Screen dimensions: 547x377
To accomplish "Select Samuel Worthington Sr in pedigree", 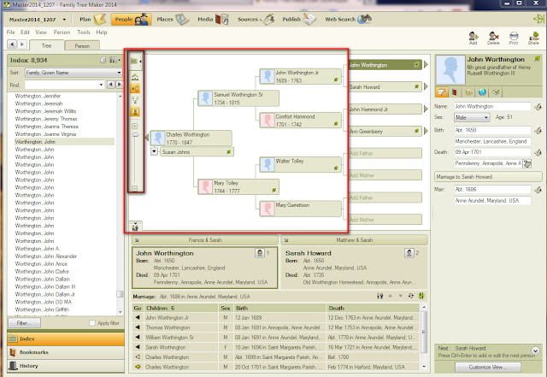I will (x=238, y=98).
